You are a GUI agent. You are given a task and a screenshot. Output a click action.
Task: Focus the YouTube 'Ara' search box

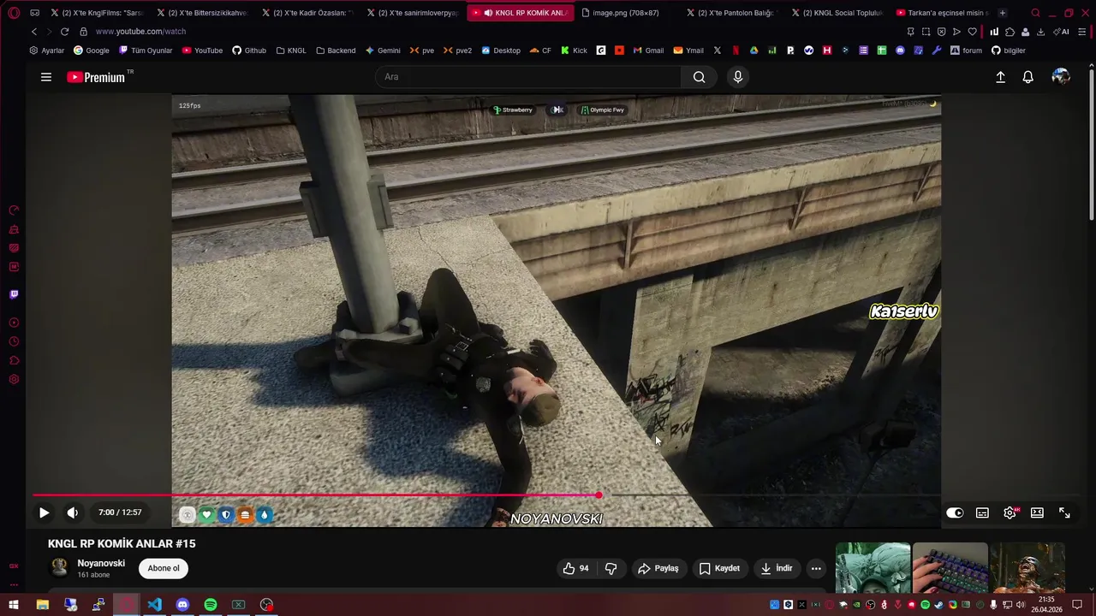528,77
